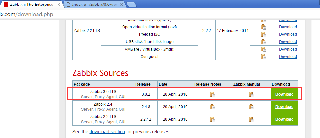Screen dimensions: 320x138
Task: Close the Index of /zabbix tab
Action: coord(121,5)
